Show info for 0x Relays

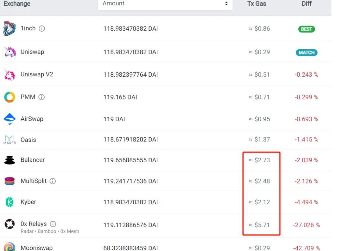click(53, 224)
